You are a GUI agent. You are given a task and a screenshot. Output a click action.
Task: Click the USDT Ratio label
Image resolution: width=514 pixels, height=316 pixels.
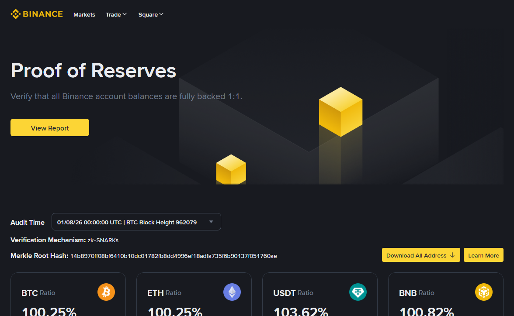[293, 293]
